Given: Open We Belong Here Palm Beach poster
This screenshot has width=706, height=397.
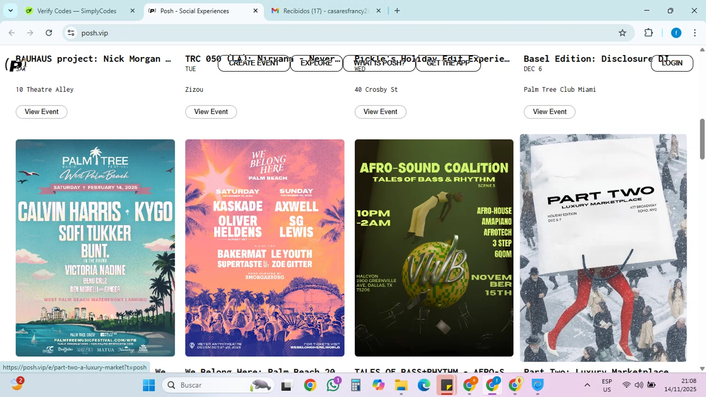Looking at the screenshot, I should tap(265, 248).
